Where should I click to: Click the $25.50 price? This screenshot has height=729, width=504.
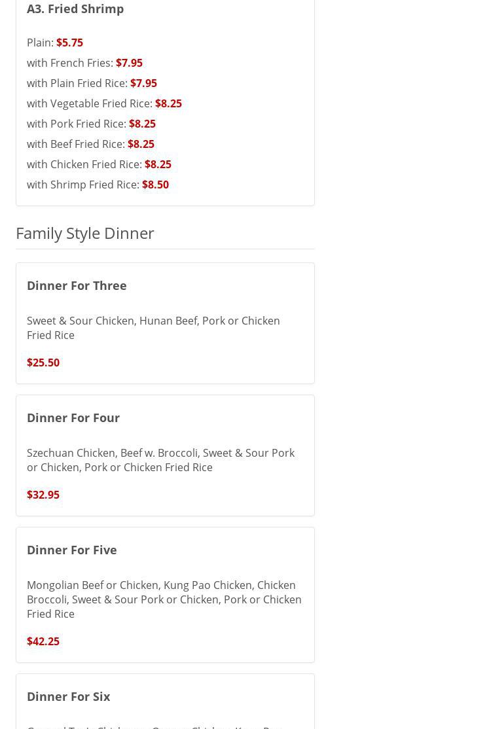[43, 363]
